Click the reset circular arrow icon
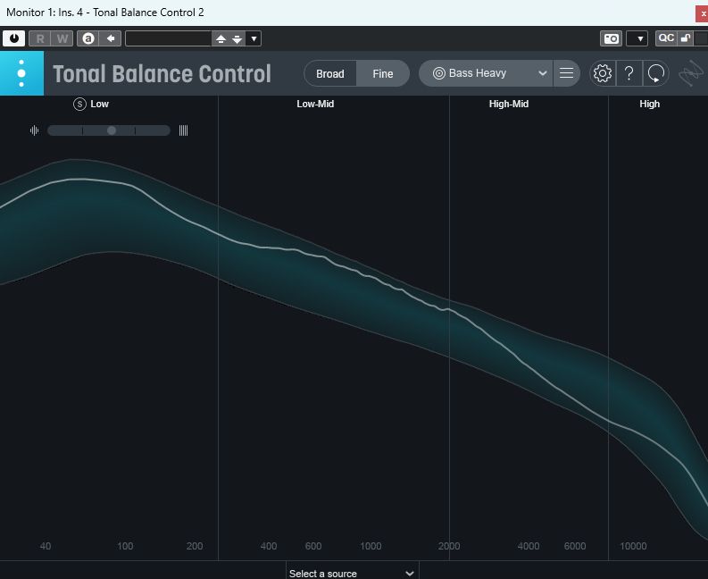Screen dimensions: 708x579 click(655, 73)
